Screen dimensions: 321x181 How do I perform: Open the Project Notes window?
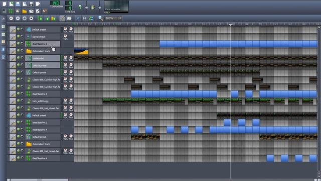click(x=38, y=11)
